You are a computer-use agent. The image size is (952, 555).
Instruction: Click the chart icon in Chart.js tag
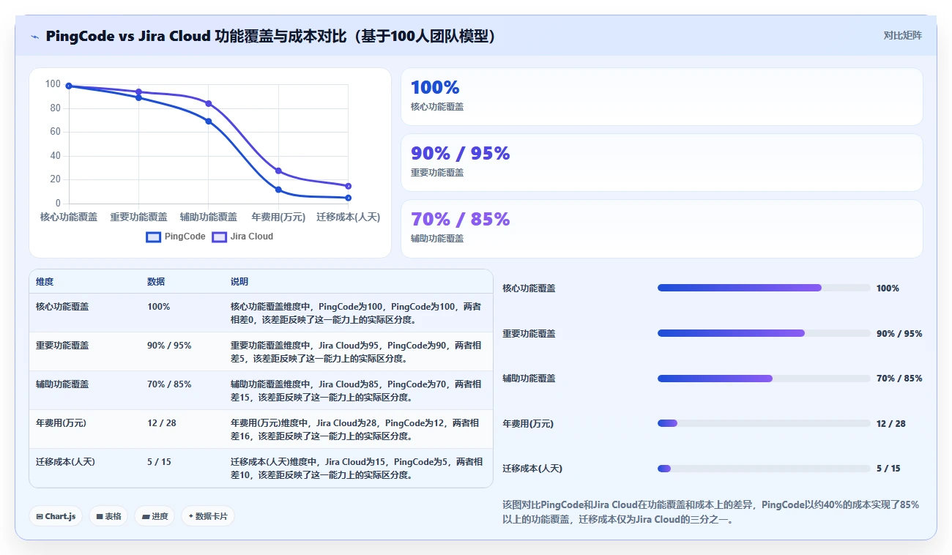pos(40,516)
